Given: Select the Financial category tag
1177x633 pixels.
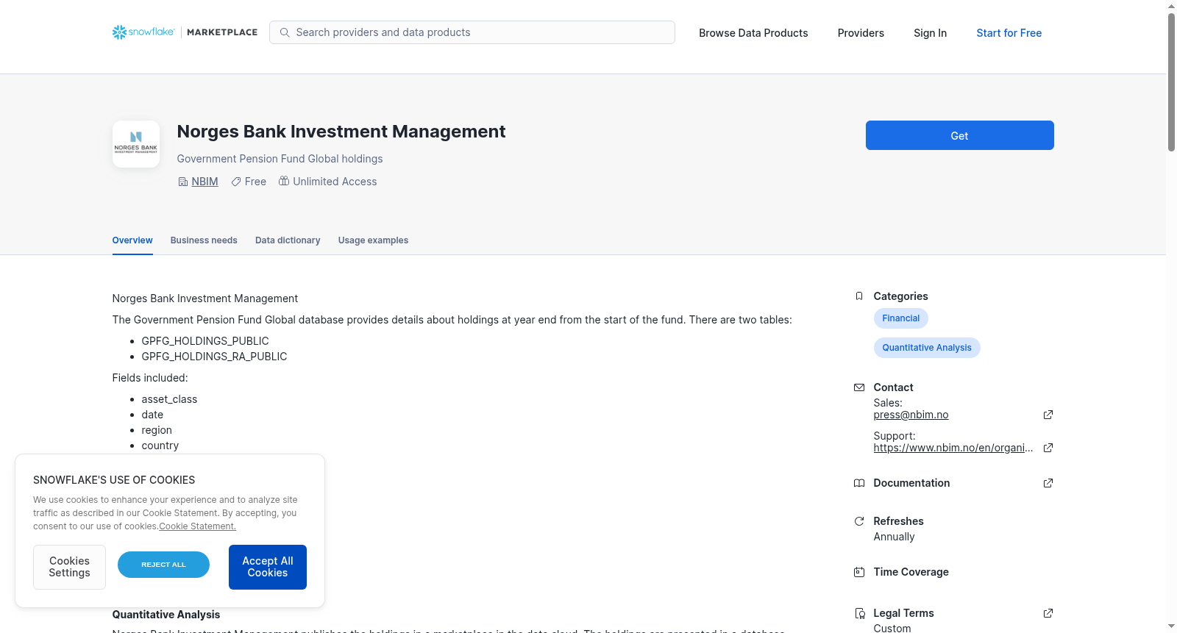Looking at the screenshot, I should 900,318.
